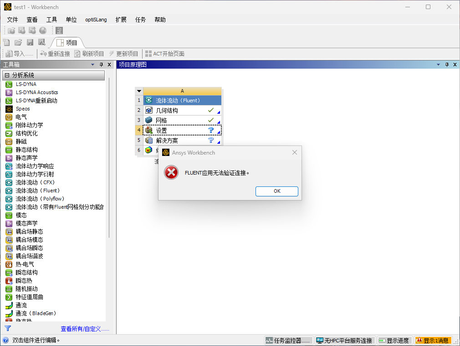The height and width of the screenshot is (346, 460).
Task: Click the 显示1消息 button
Action: click(x=433, y=341)
